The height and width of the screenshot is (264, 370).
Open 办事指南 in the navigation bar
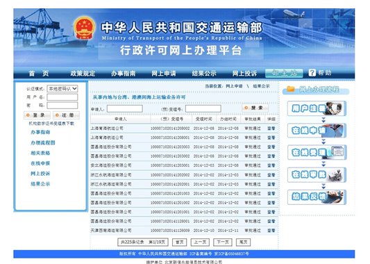123,74
